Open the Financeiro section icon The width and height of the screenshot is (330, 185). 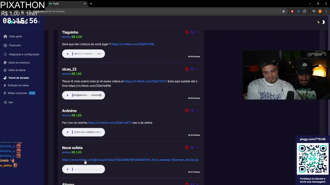pyautogui.click(x=5, y=45)
